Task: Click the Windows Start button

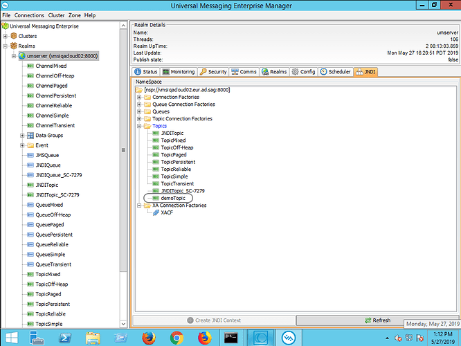Action: coord(12,338)
